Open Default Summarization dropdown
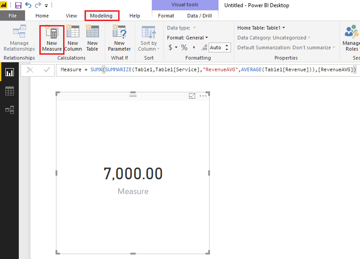 tap(286, 47)
